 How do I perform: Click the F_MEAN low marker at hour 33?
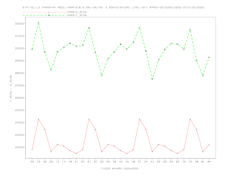[x=102, y=75]
